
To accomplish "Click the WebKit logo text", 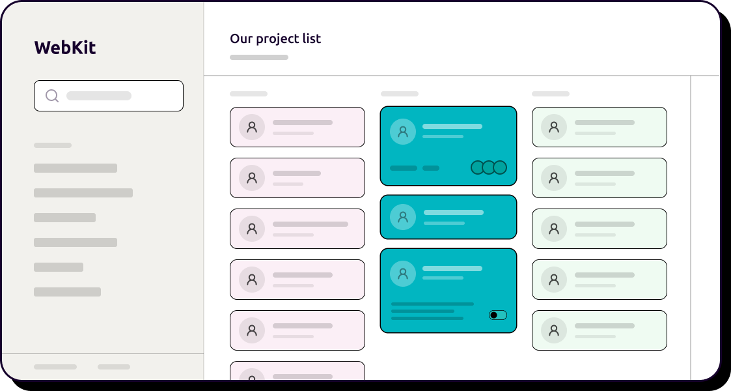I will point(65,48).
